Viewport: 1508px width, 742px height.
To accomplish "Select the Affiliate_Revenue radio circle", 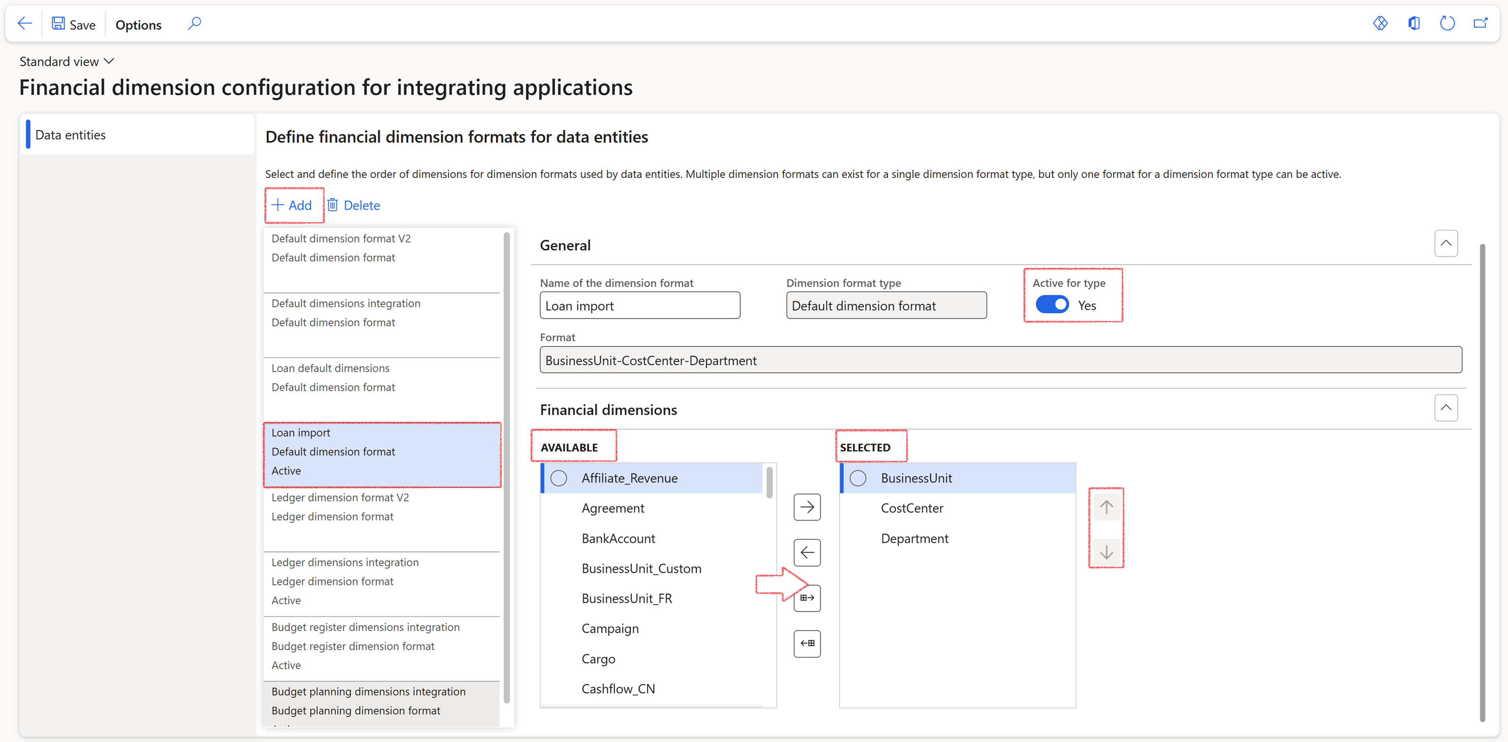I will tap(558, 478).
